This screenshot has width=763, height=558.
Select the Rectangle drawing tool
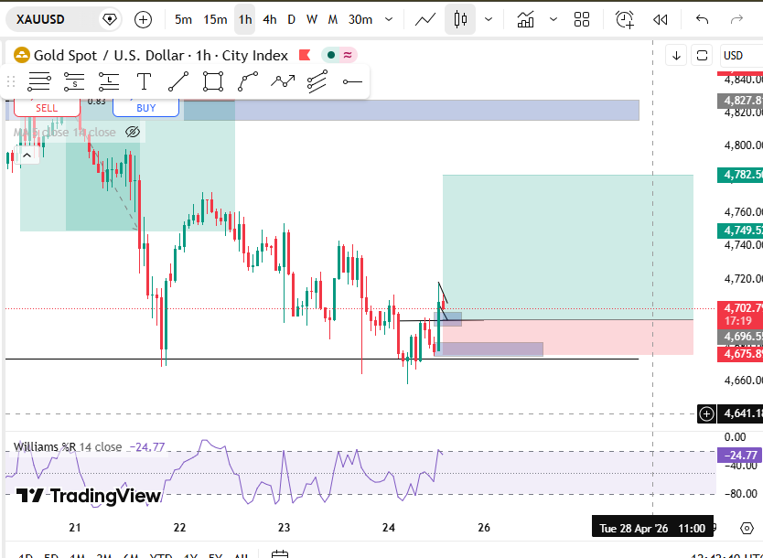[x=213, y=81]
